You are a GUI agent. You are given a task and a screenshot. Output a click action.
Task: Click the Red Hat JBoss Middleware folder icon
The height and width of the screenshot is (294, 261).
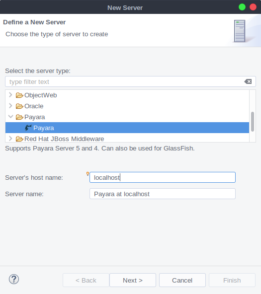pyautogui.click(x=19, y=139)
